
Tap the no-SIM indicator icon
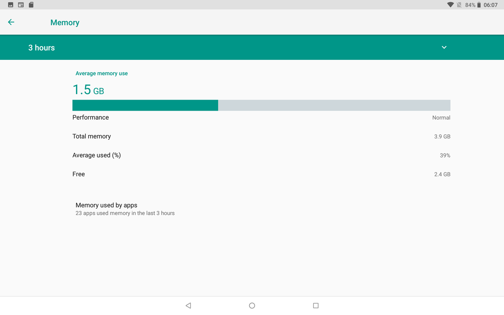coord(460,5)
